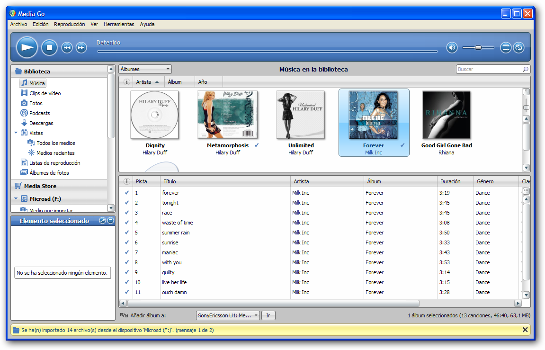Open the Edición menu
The height and width of the screenshot is (350, 545).
[x=41, y=24]
